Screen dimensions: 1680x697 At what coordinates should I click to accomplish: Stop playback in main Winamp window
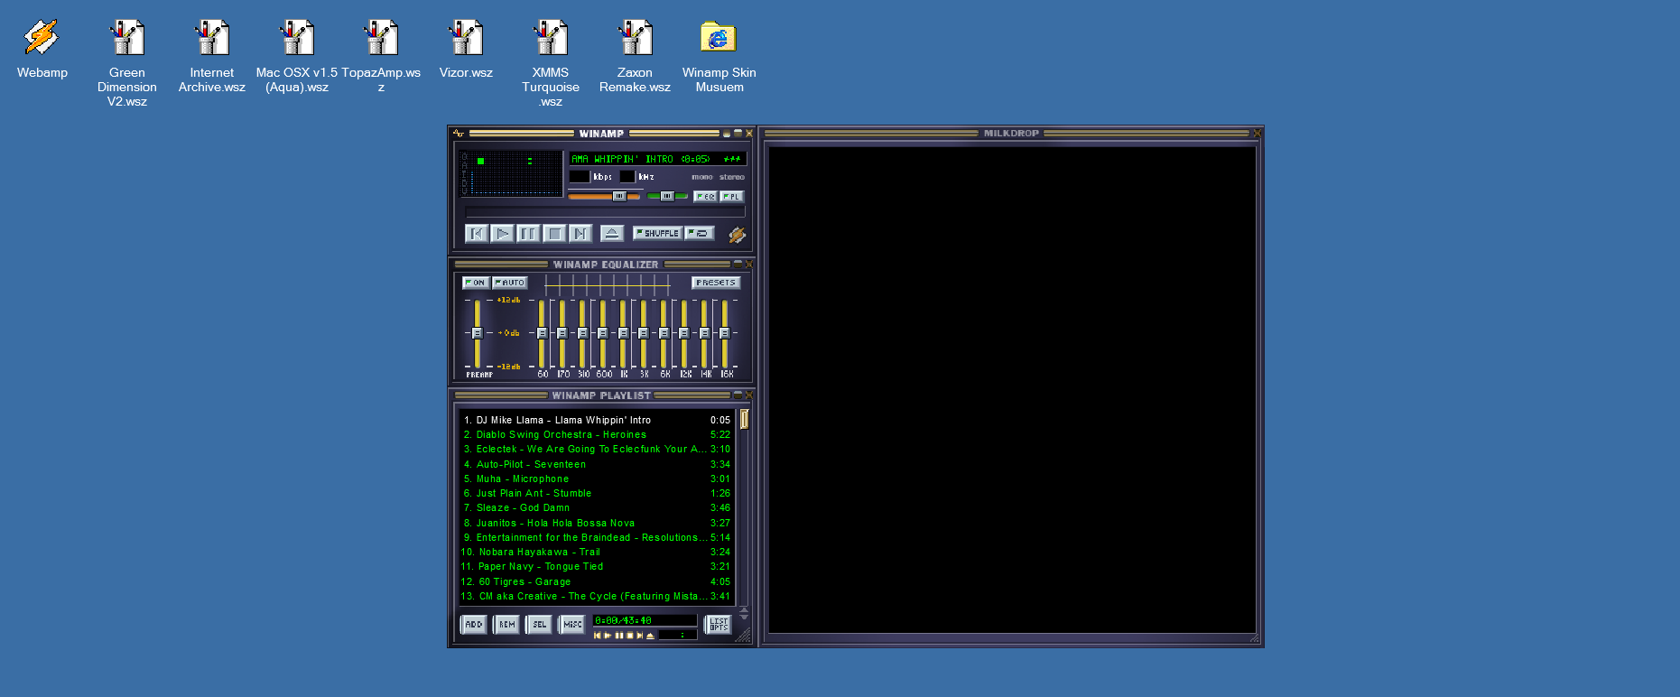[554, 234]
